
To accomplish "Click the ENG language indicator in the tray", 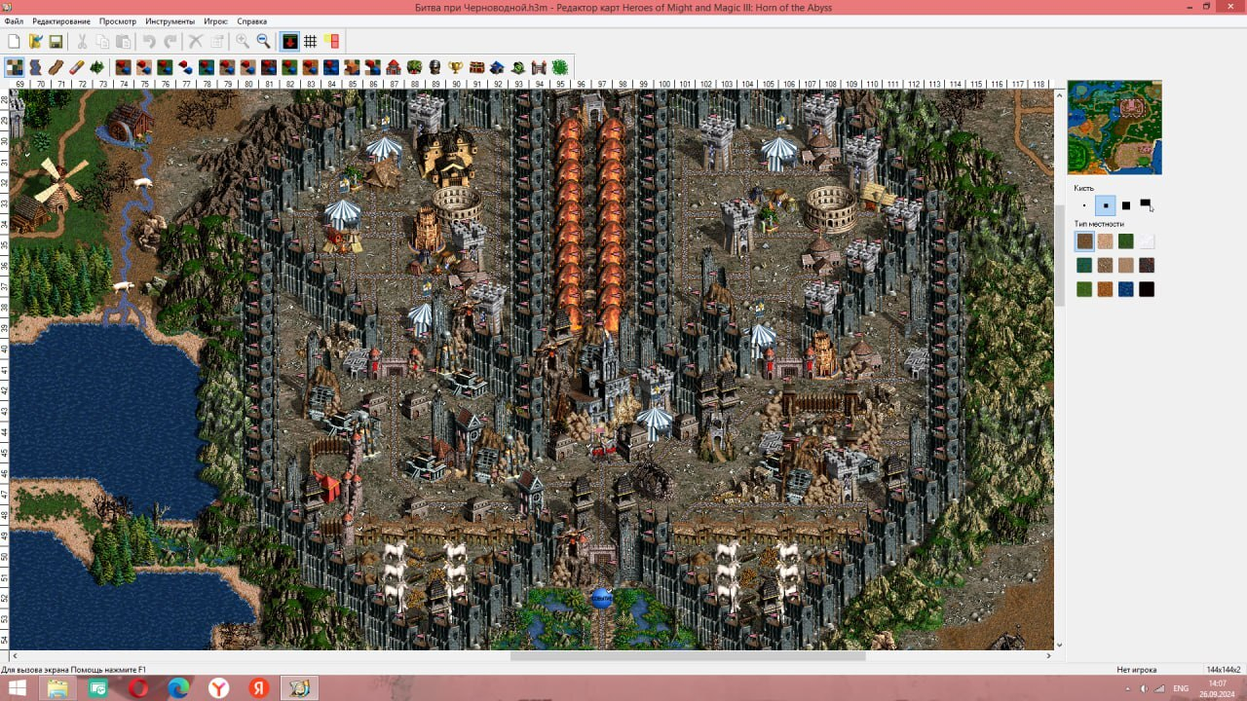I will tap(1181, 688).
